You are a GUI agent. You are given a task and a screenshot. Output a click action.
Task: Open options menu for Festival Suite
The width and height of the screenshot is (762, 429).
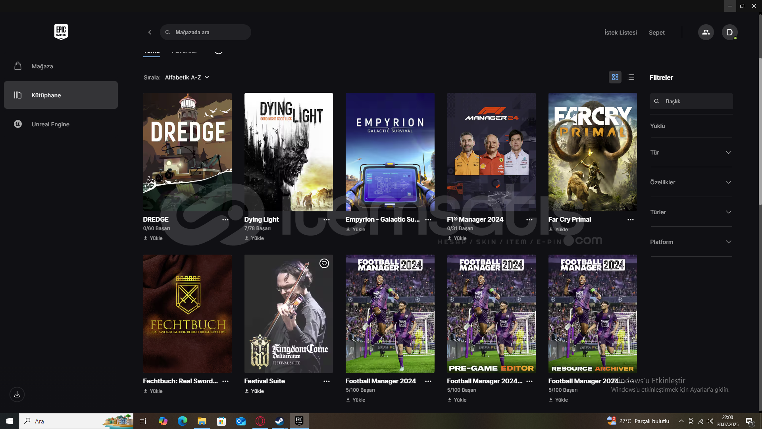[x=327, y=381]
